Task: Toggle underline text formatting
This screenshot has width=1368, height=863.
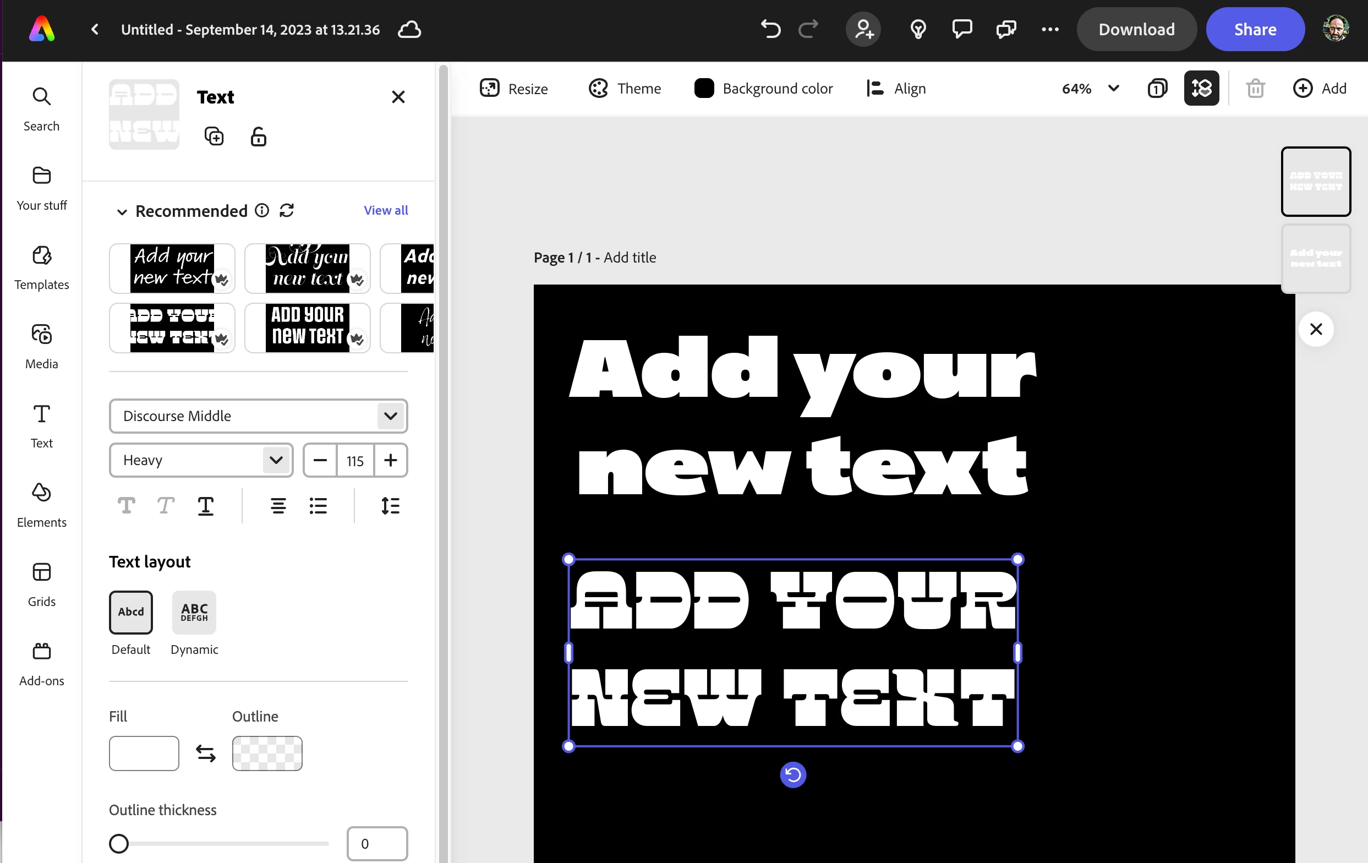Action: tap(206, 506)
